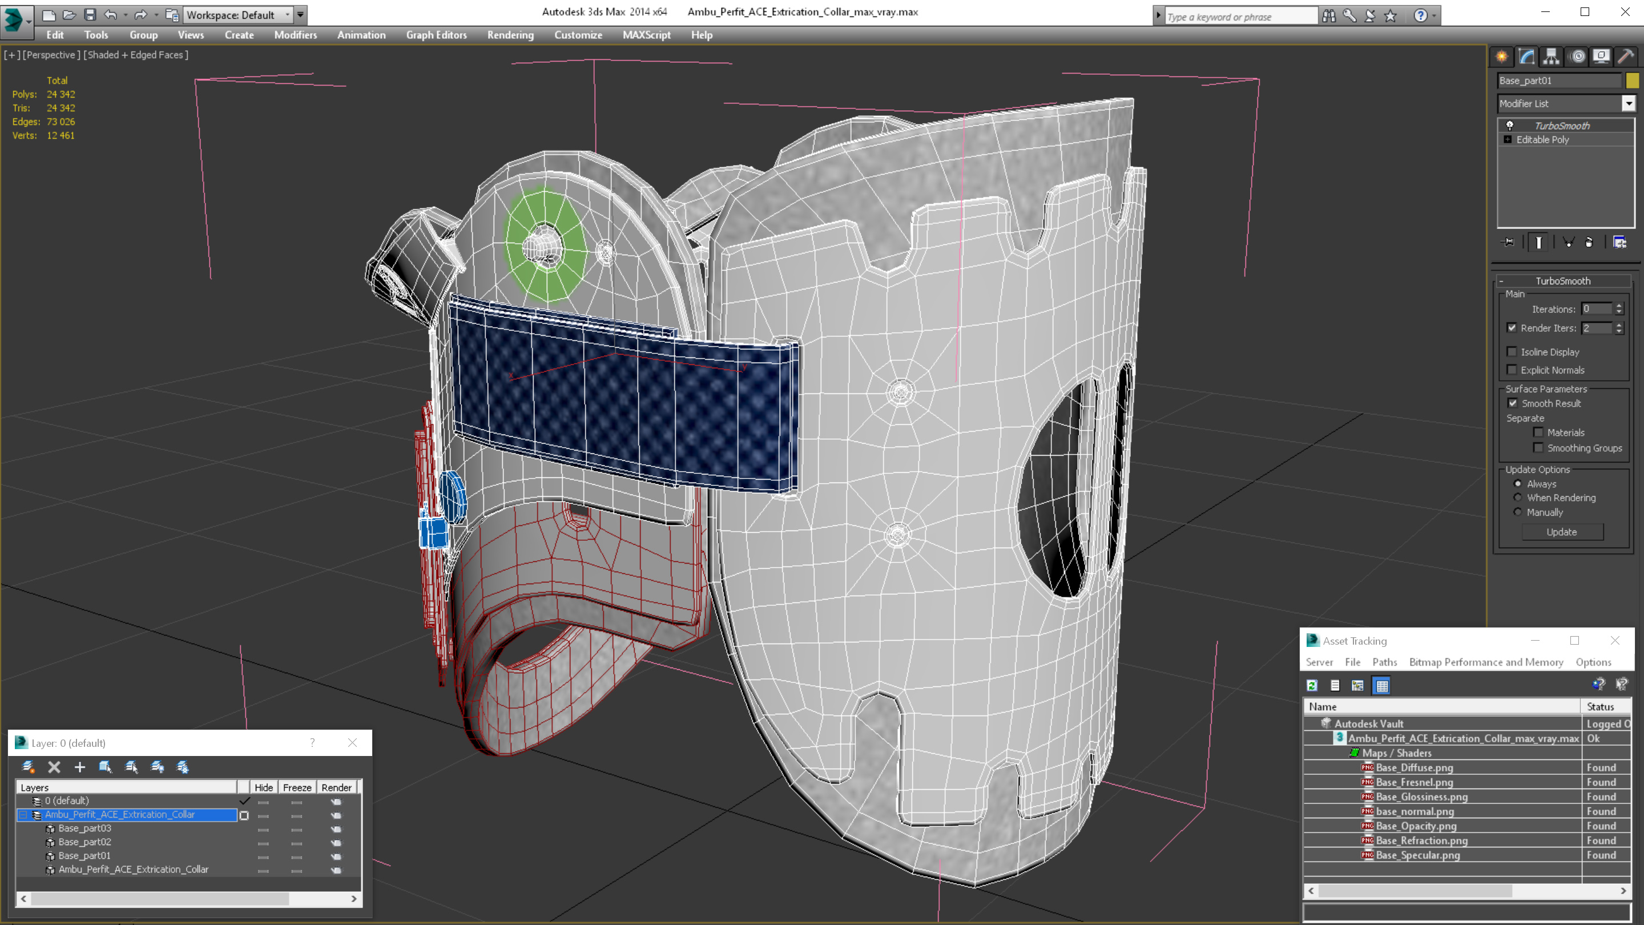Screen dimensions: 1644x925
Task: Toggle Render Iters checkbox
Action: (1512, 328)
